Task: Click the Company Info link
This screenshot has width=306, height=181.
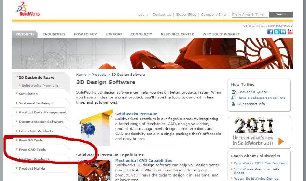Action: pyautogui.click(x=213, y=15)
